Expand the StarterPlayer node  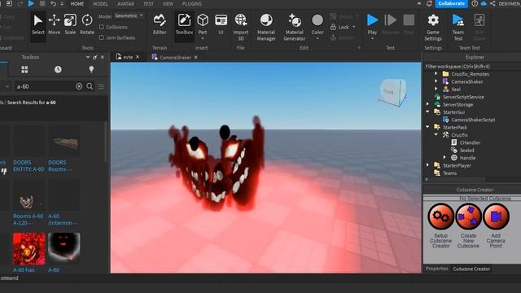(427, 165)
